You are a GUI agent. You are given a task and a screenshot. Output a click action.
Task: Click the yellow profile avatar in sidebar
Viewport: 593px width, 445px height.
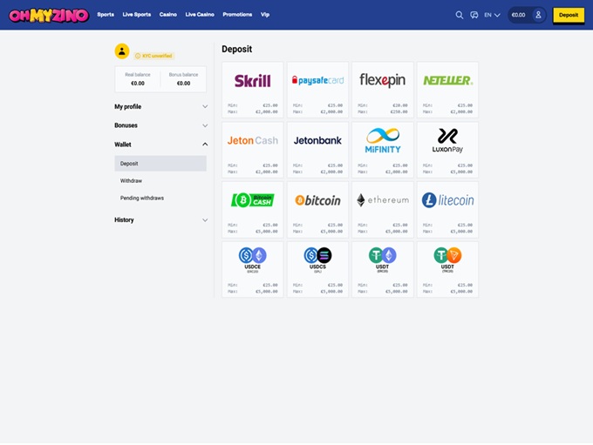coord(122,51)
